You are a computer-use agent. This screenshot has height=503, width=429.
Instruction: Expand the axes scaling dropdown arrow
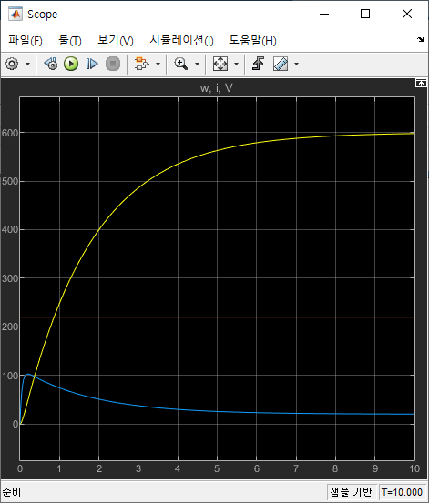[236, 65]
